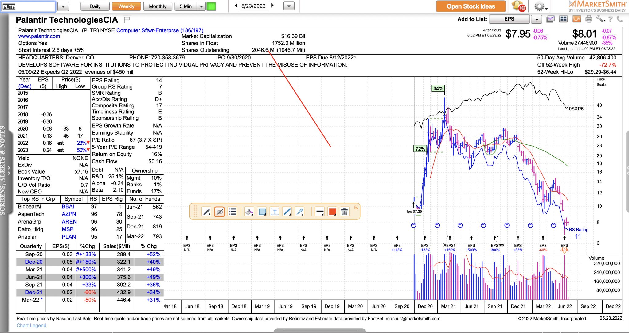Select the rectangle shape tool

click(x=262, y=212)
